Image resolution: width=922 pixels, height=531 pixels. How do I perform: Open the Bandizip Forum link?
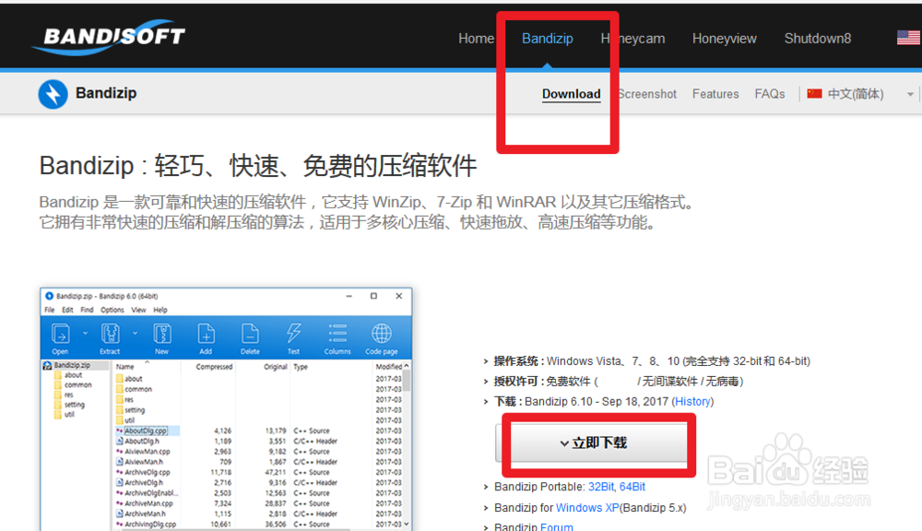pyautogui.click(x=556, y=527)
